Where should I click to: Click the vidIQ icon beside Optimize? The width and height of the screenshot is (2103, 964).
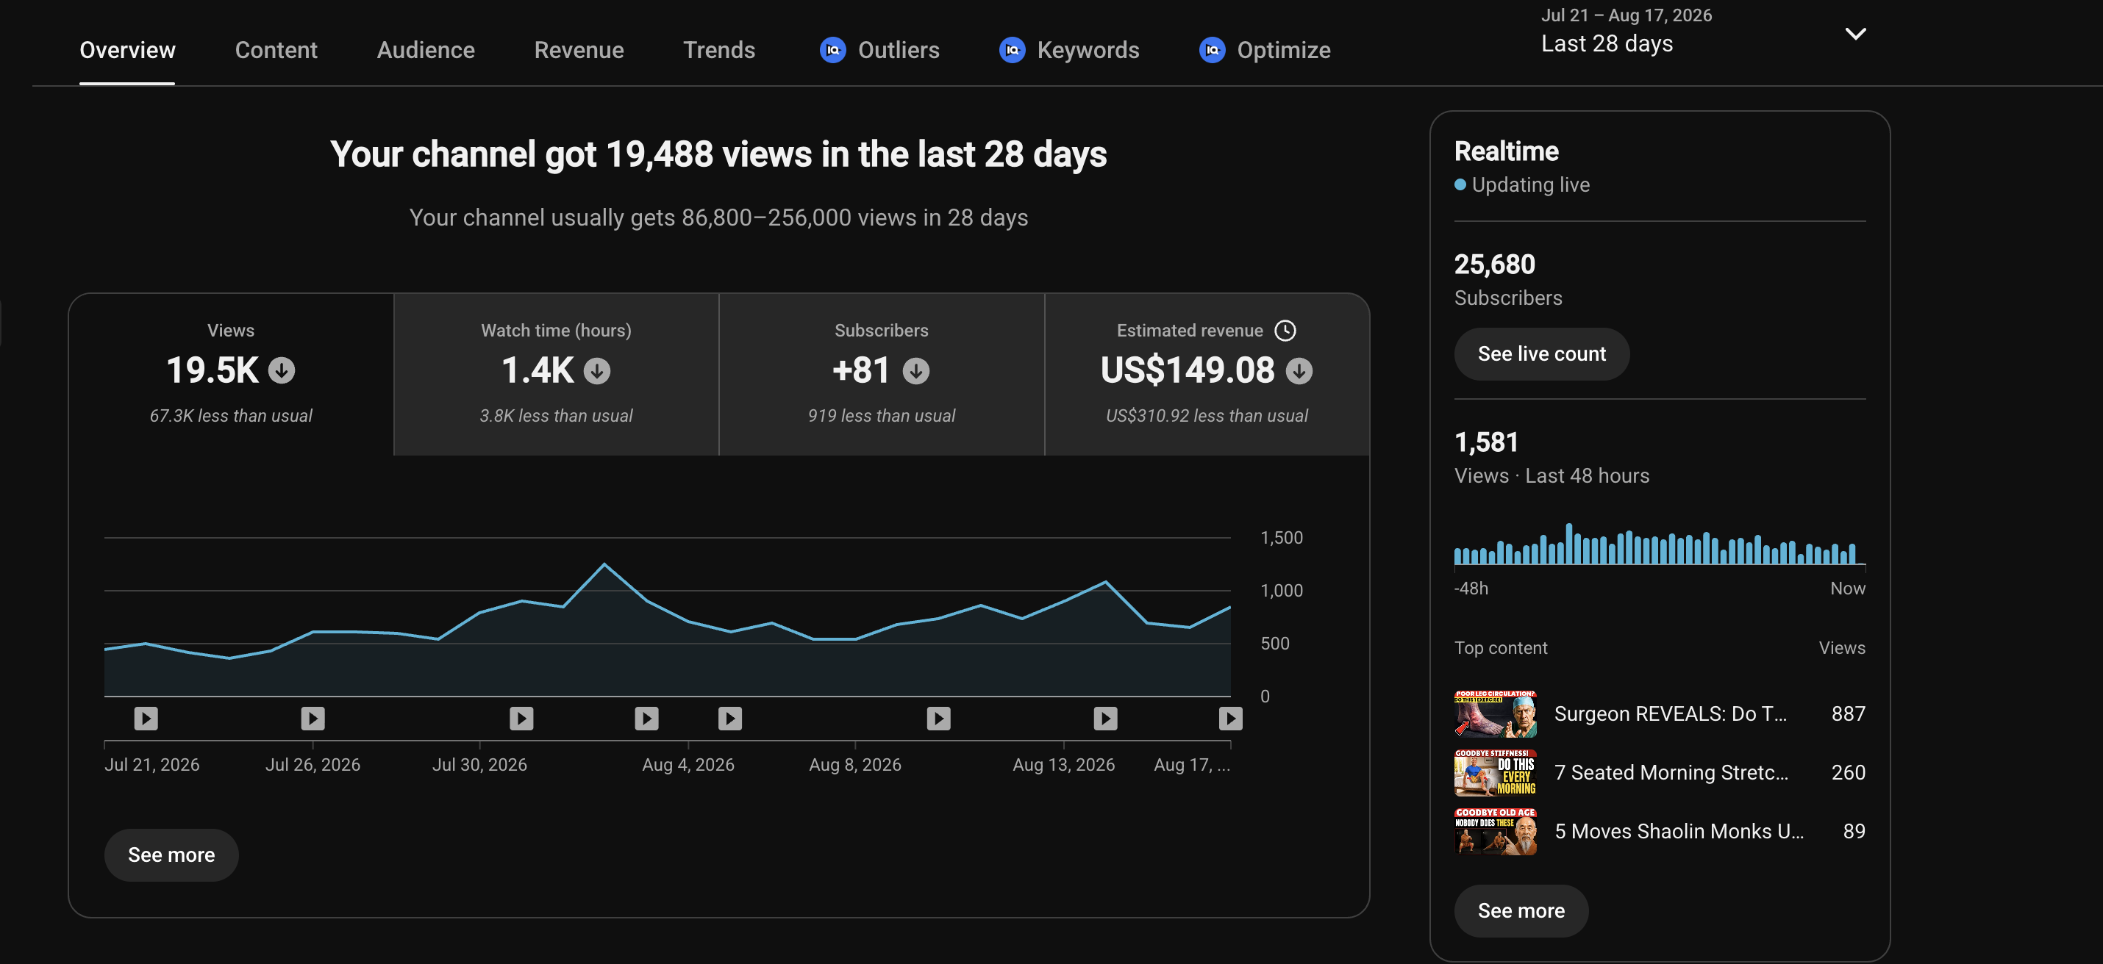pos(1212,50)
